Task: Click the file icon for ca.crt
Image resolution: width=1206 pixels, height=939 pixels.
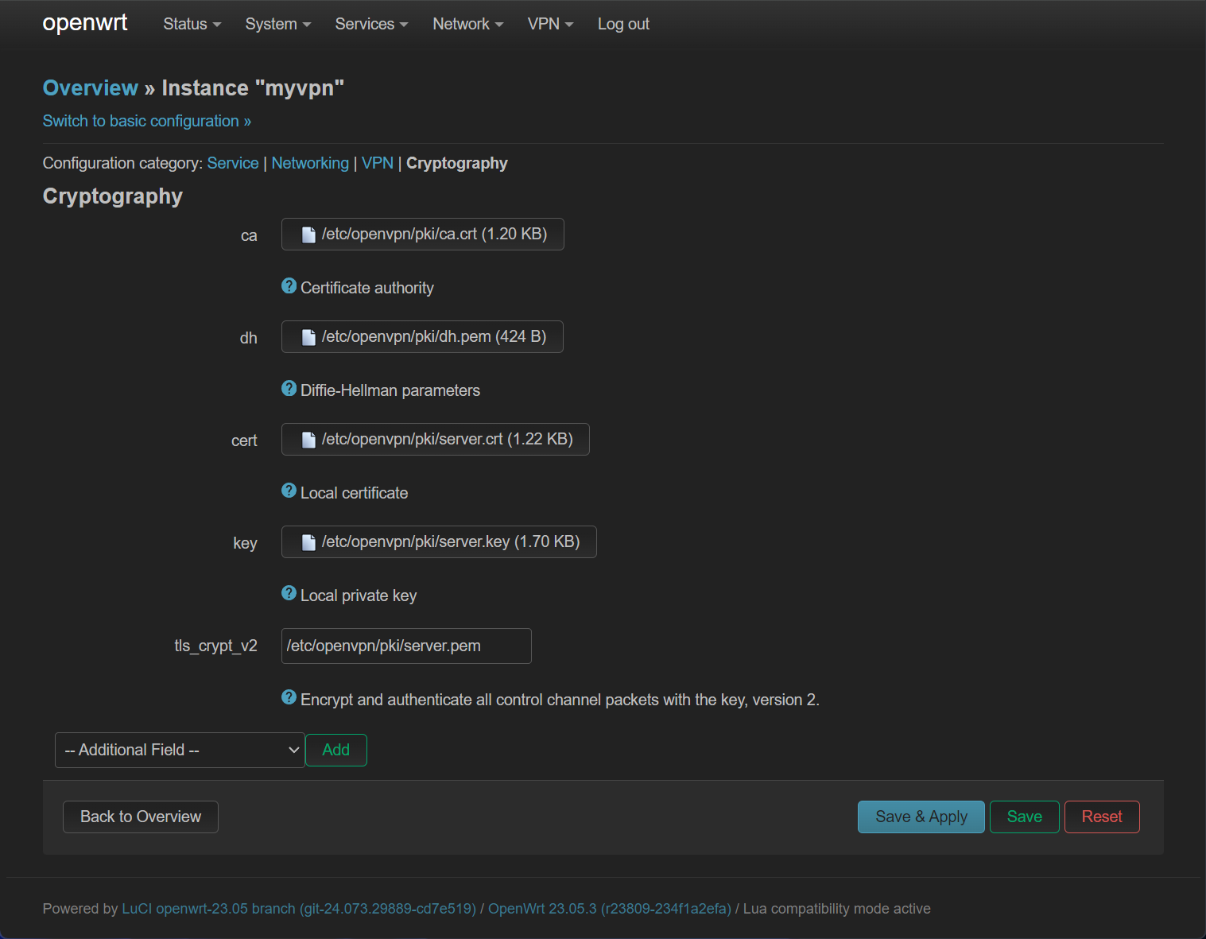Action: (x=308, y=235)
